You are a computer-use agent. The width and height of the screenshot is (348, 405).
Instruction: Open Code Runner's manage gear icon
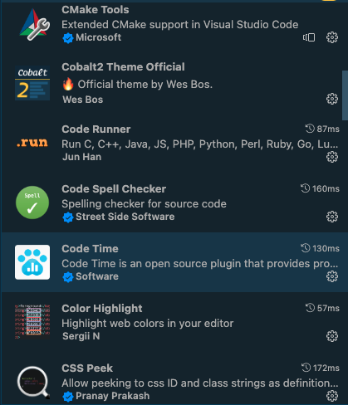pos(332,157)
